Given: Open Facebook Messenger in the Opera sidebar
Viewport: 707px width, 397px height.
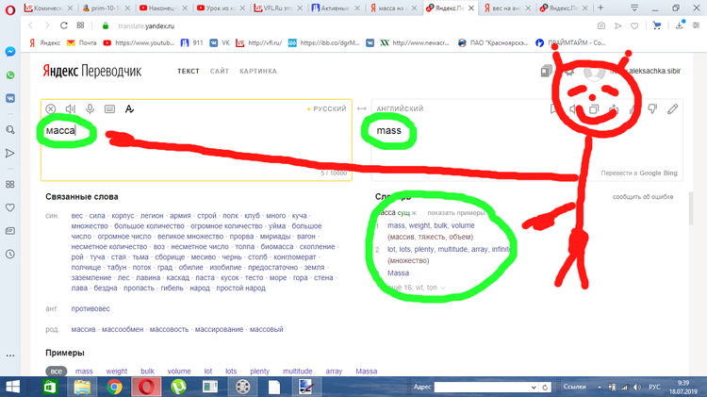Looking at the screenshot, I should [10, 52].
